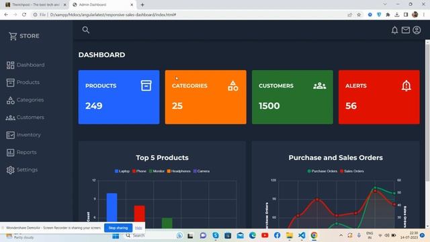Image resolution: width=430 pixels, height=242 pixels.
Task: Open the Dashboard link in sidebar
Action: pos(30,65)
